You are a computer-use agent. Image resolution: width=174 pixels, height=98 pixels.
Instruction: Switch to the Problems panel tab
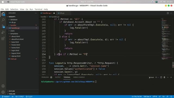point(47,77)
